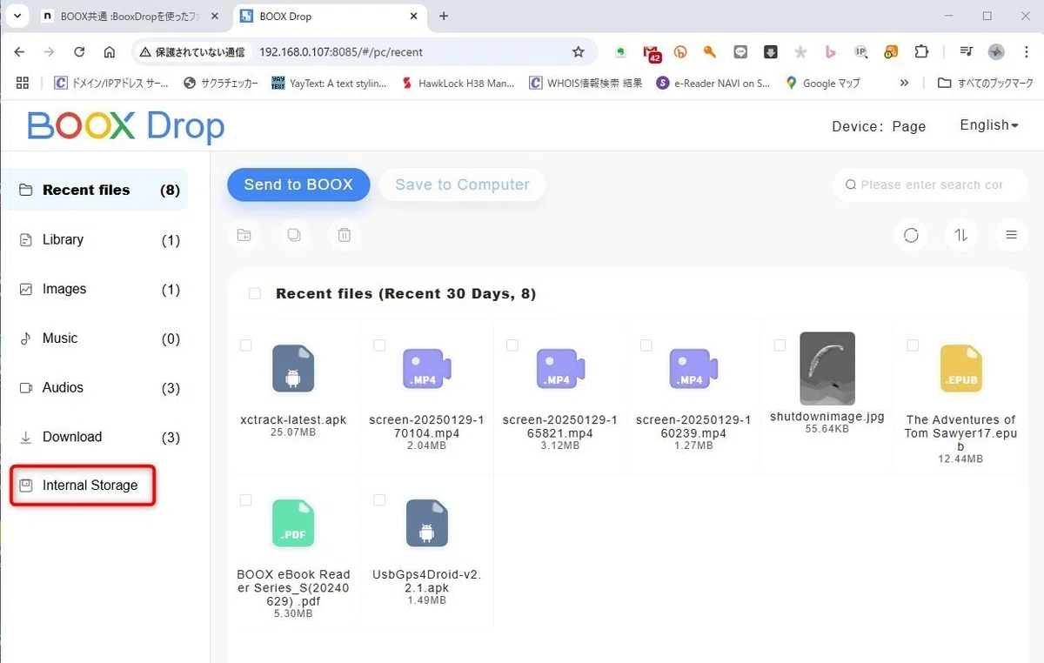Viewport: 1044px width, 663px height.
Task: Click the Tom Sawyer EPUB file icon
Action: click(960, 368)
